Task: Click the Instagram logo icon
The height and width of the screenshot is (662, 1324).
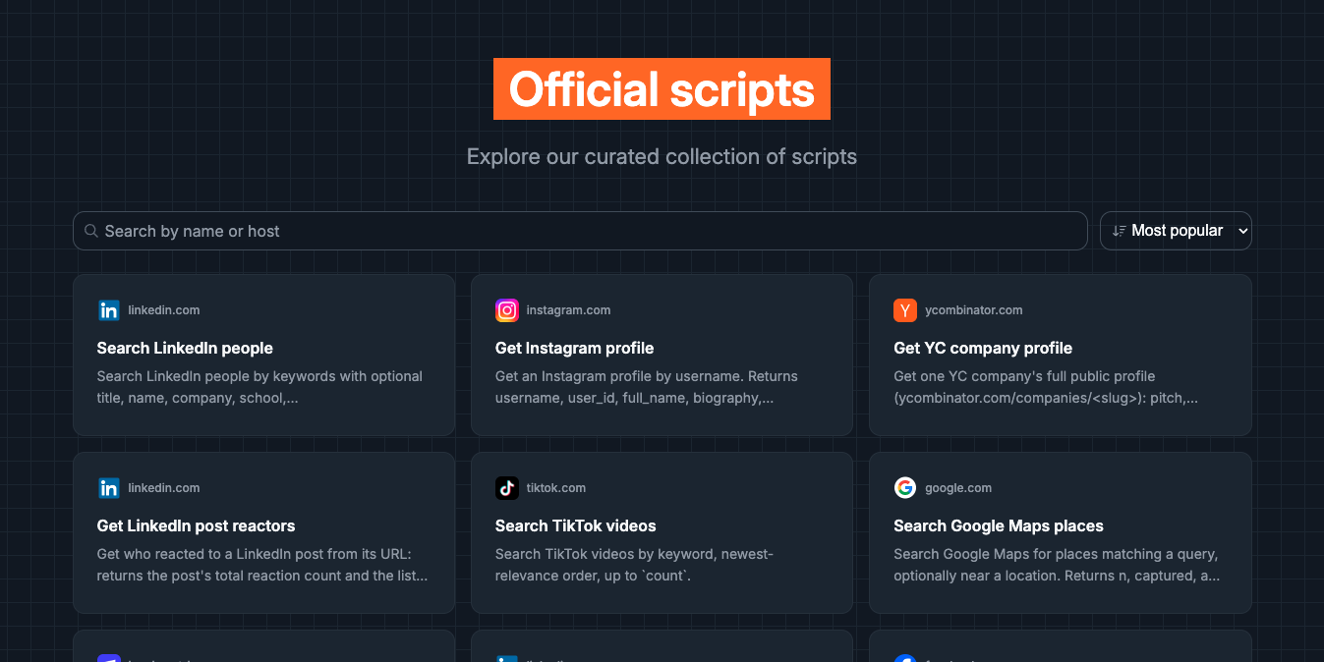Action: [507, 310]
